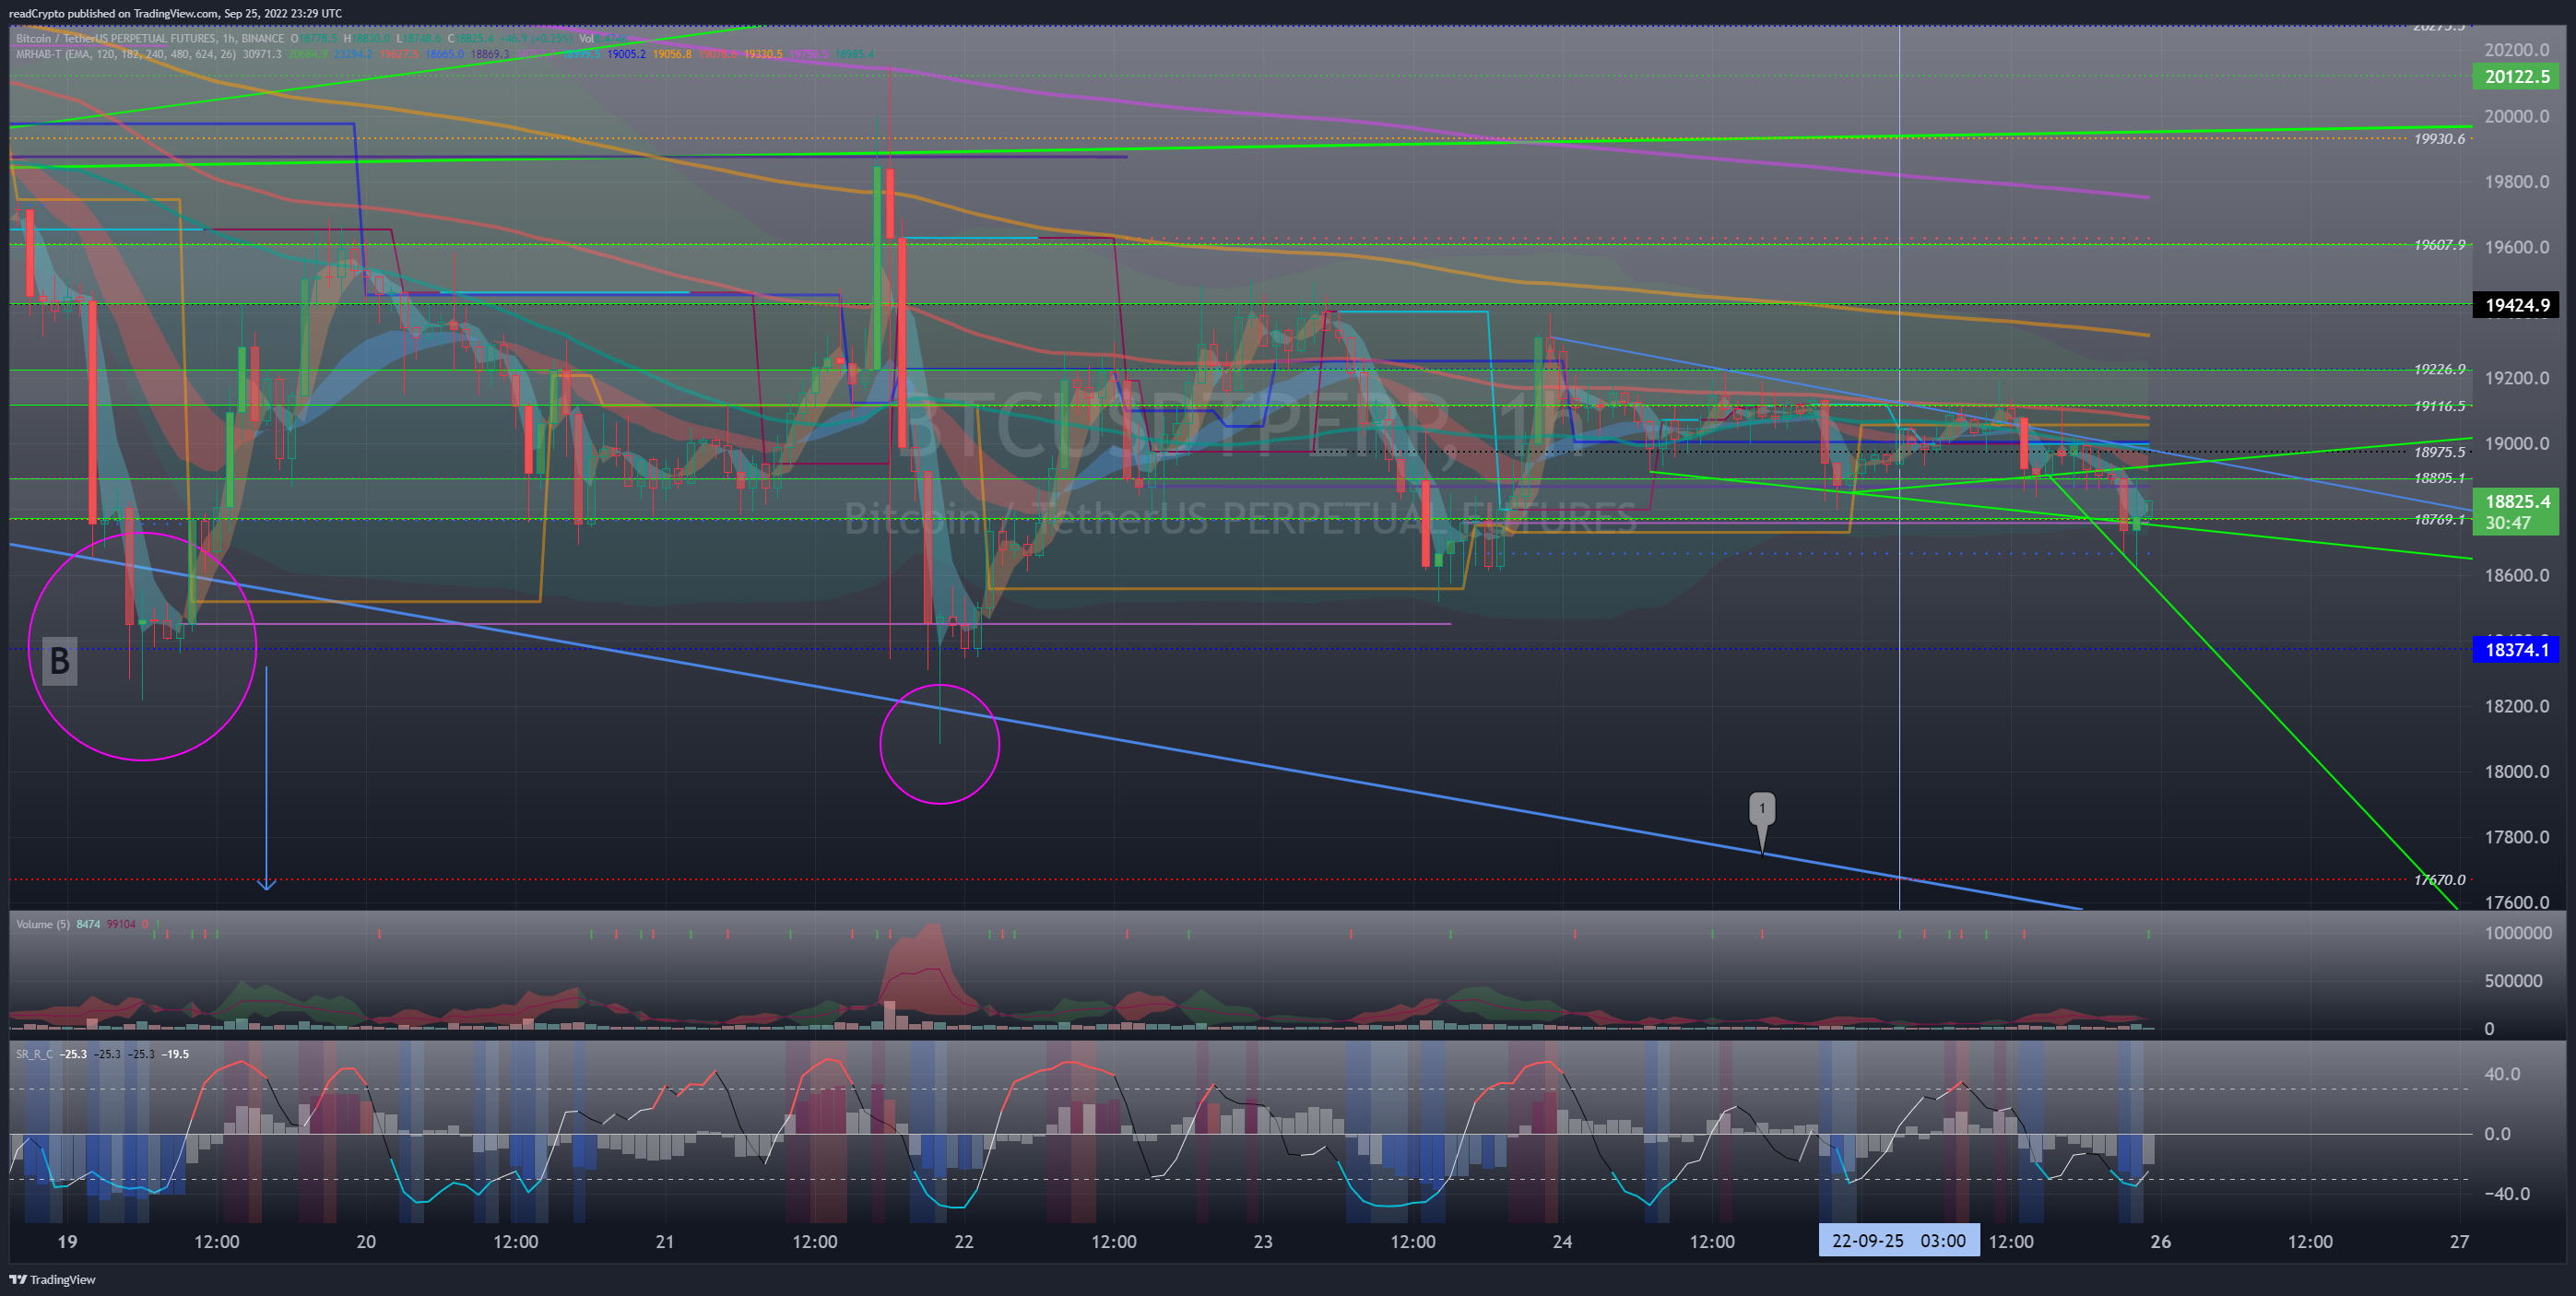2576x1296 pixels.
Task: Click the 0.0 oscillator scale tick
Action: pyautogui.click(x=2497, y=1134)
